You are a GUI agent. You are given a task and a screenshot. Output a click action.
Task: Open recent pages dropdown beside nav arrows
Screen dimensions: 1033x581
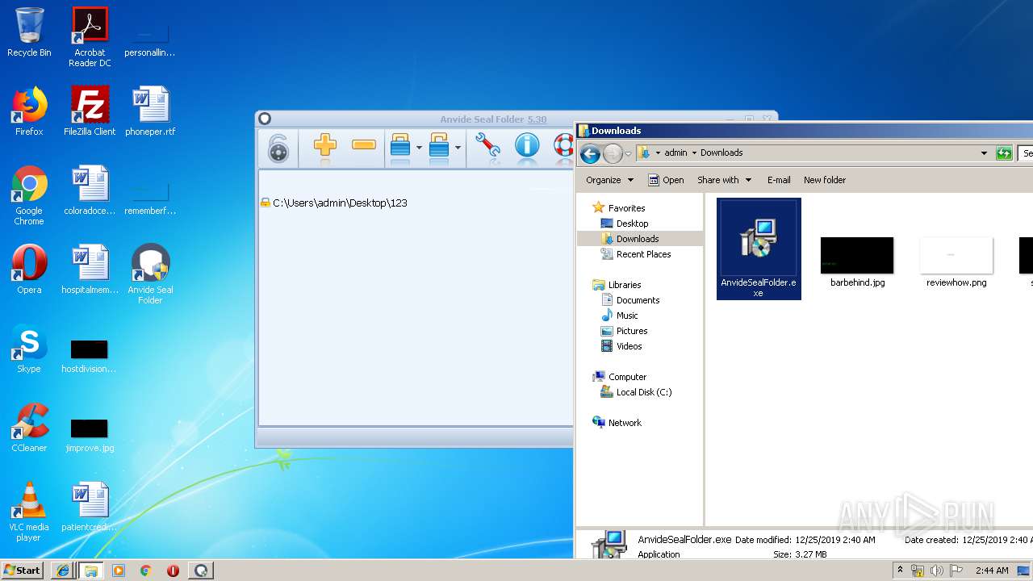(x=629, y=153)
